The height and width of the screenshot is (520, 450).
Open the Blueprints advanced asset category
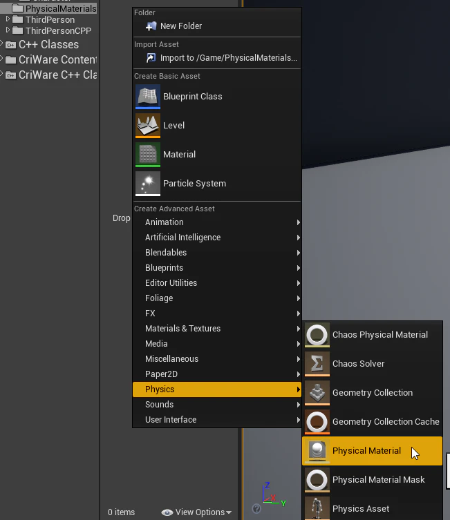216,268
